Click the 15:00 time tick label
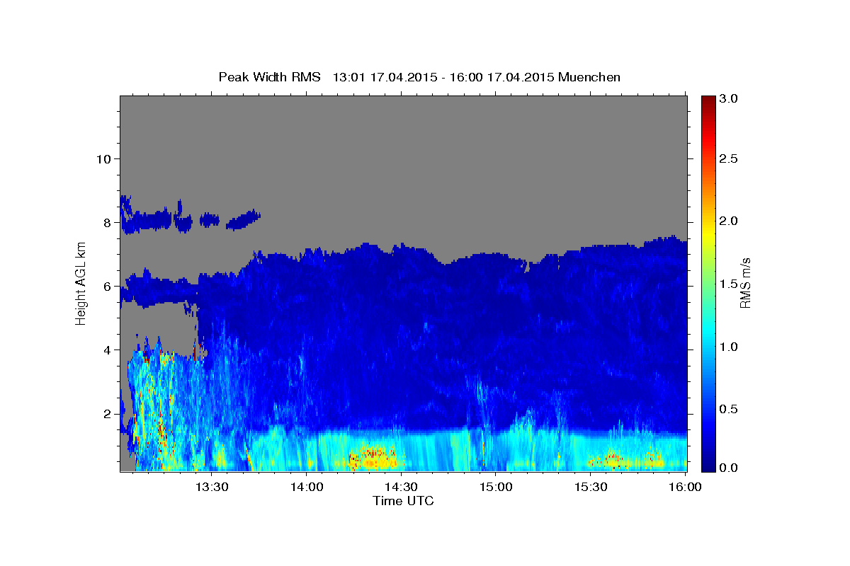The image size is (850, 566). click(496, 487)
